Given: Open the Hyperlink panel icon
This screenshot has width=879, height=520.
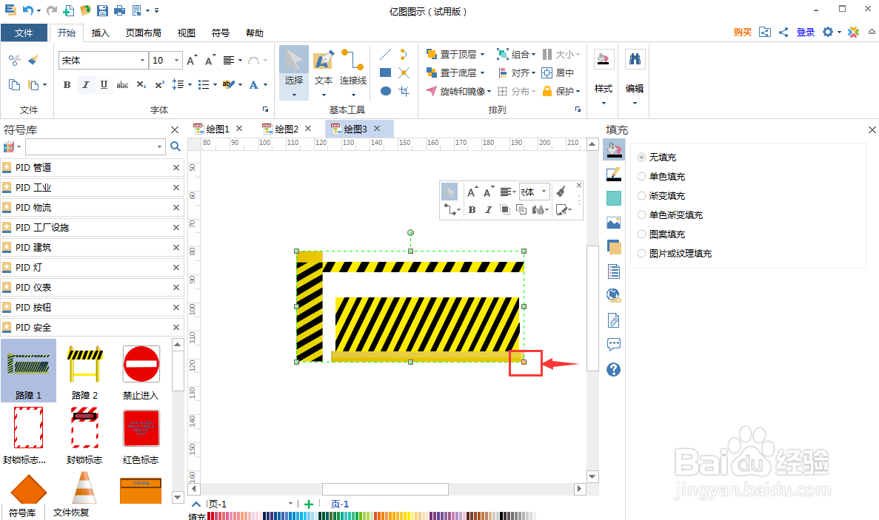Looking at the screenshot, I should click(x=614, y=296).
